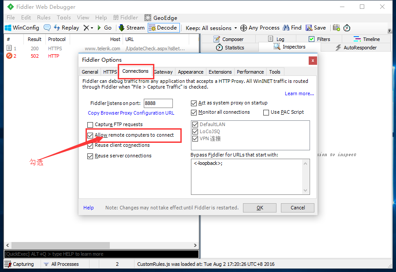Screen dimensions: 396x272
Task: Open the General options tab
Action: point(90,72)
